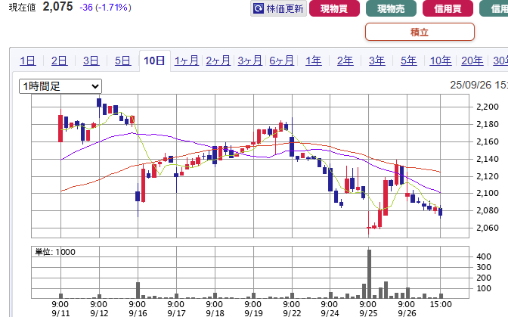Switch to the 3年 chart period
The width and height of the screenshot is (508, 317).
(377, 61)
